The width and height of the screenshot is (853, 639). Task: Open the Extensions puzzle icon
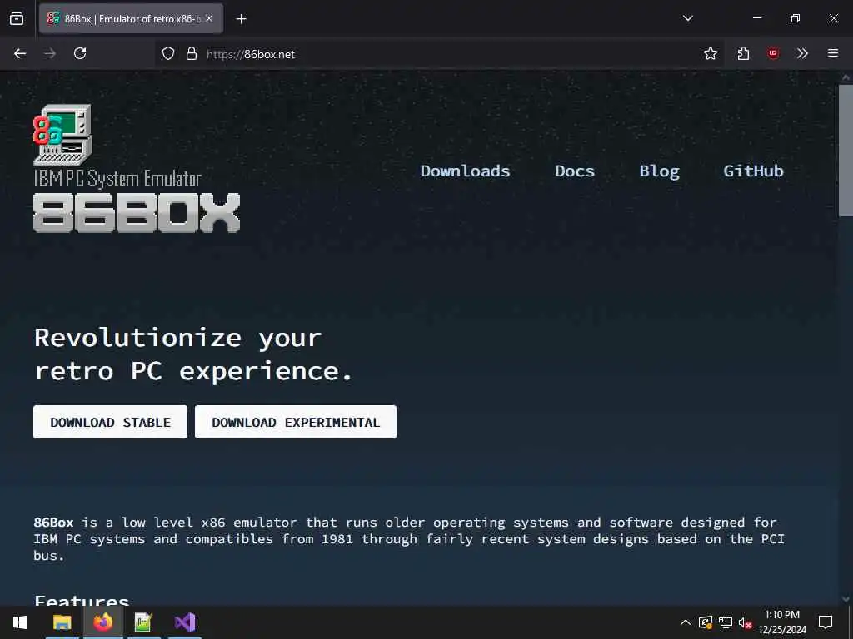(743, 53)
